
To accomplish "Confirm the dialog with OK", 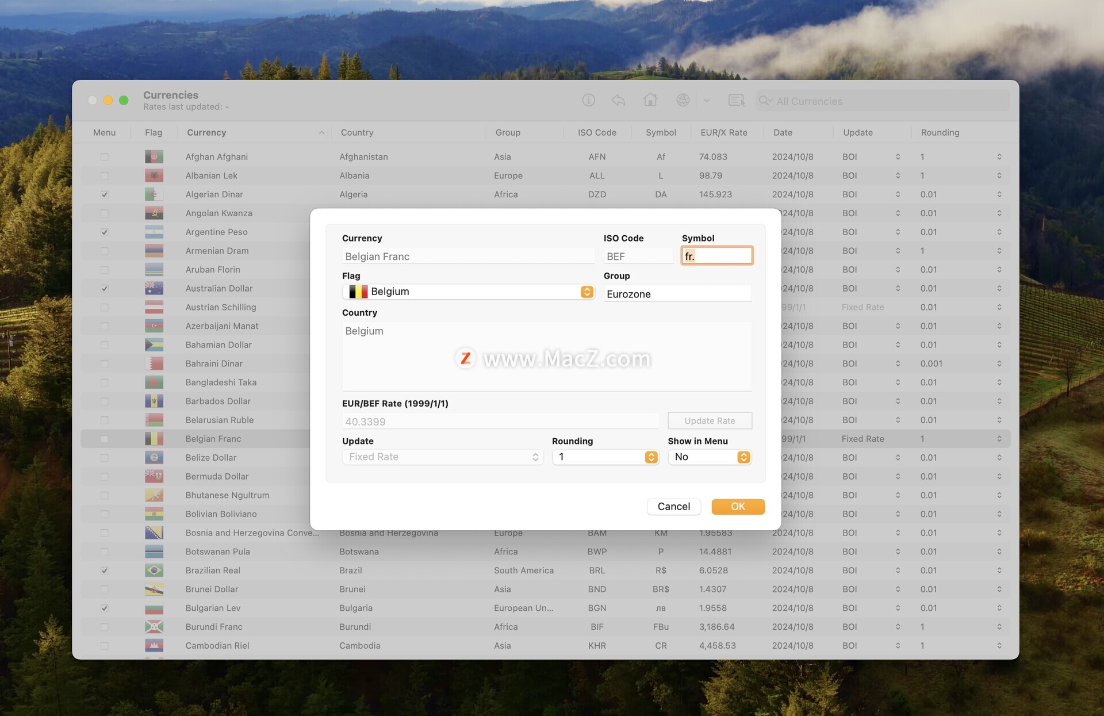I will pyautogui.click(x=738, y=506).
